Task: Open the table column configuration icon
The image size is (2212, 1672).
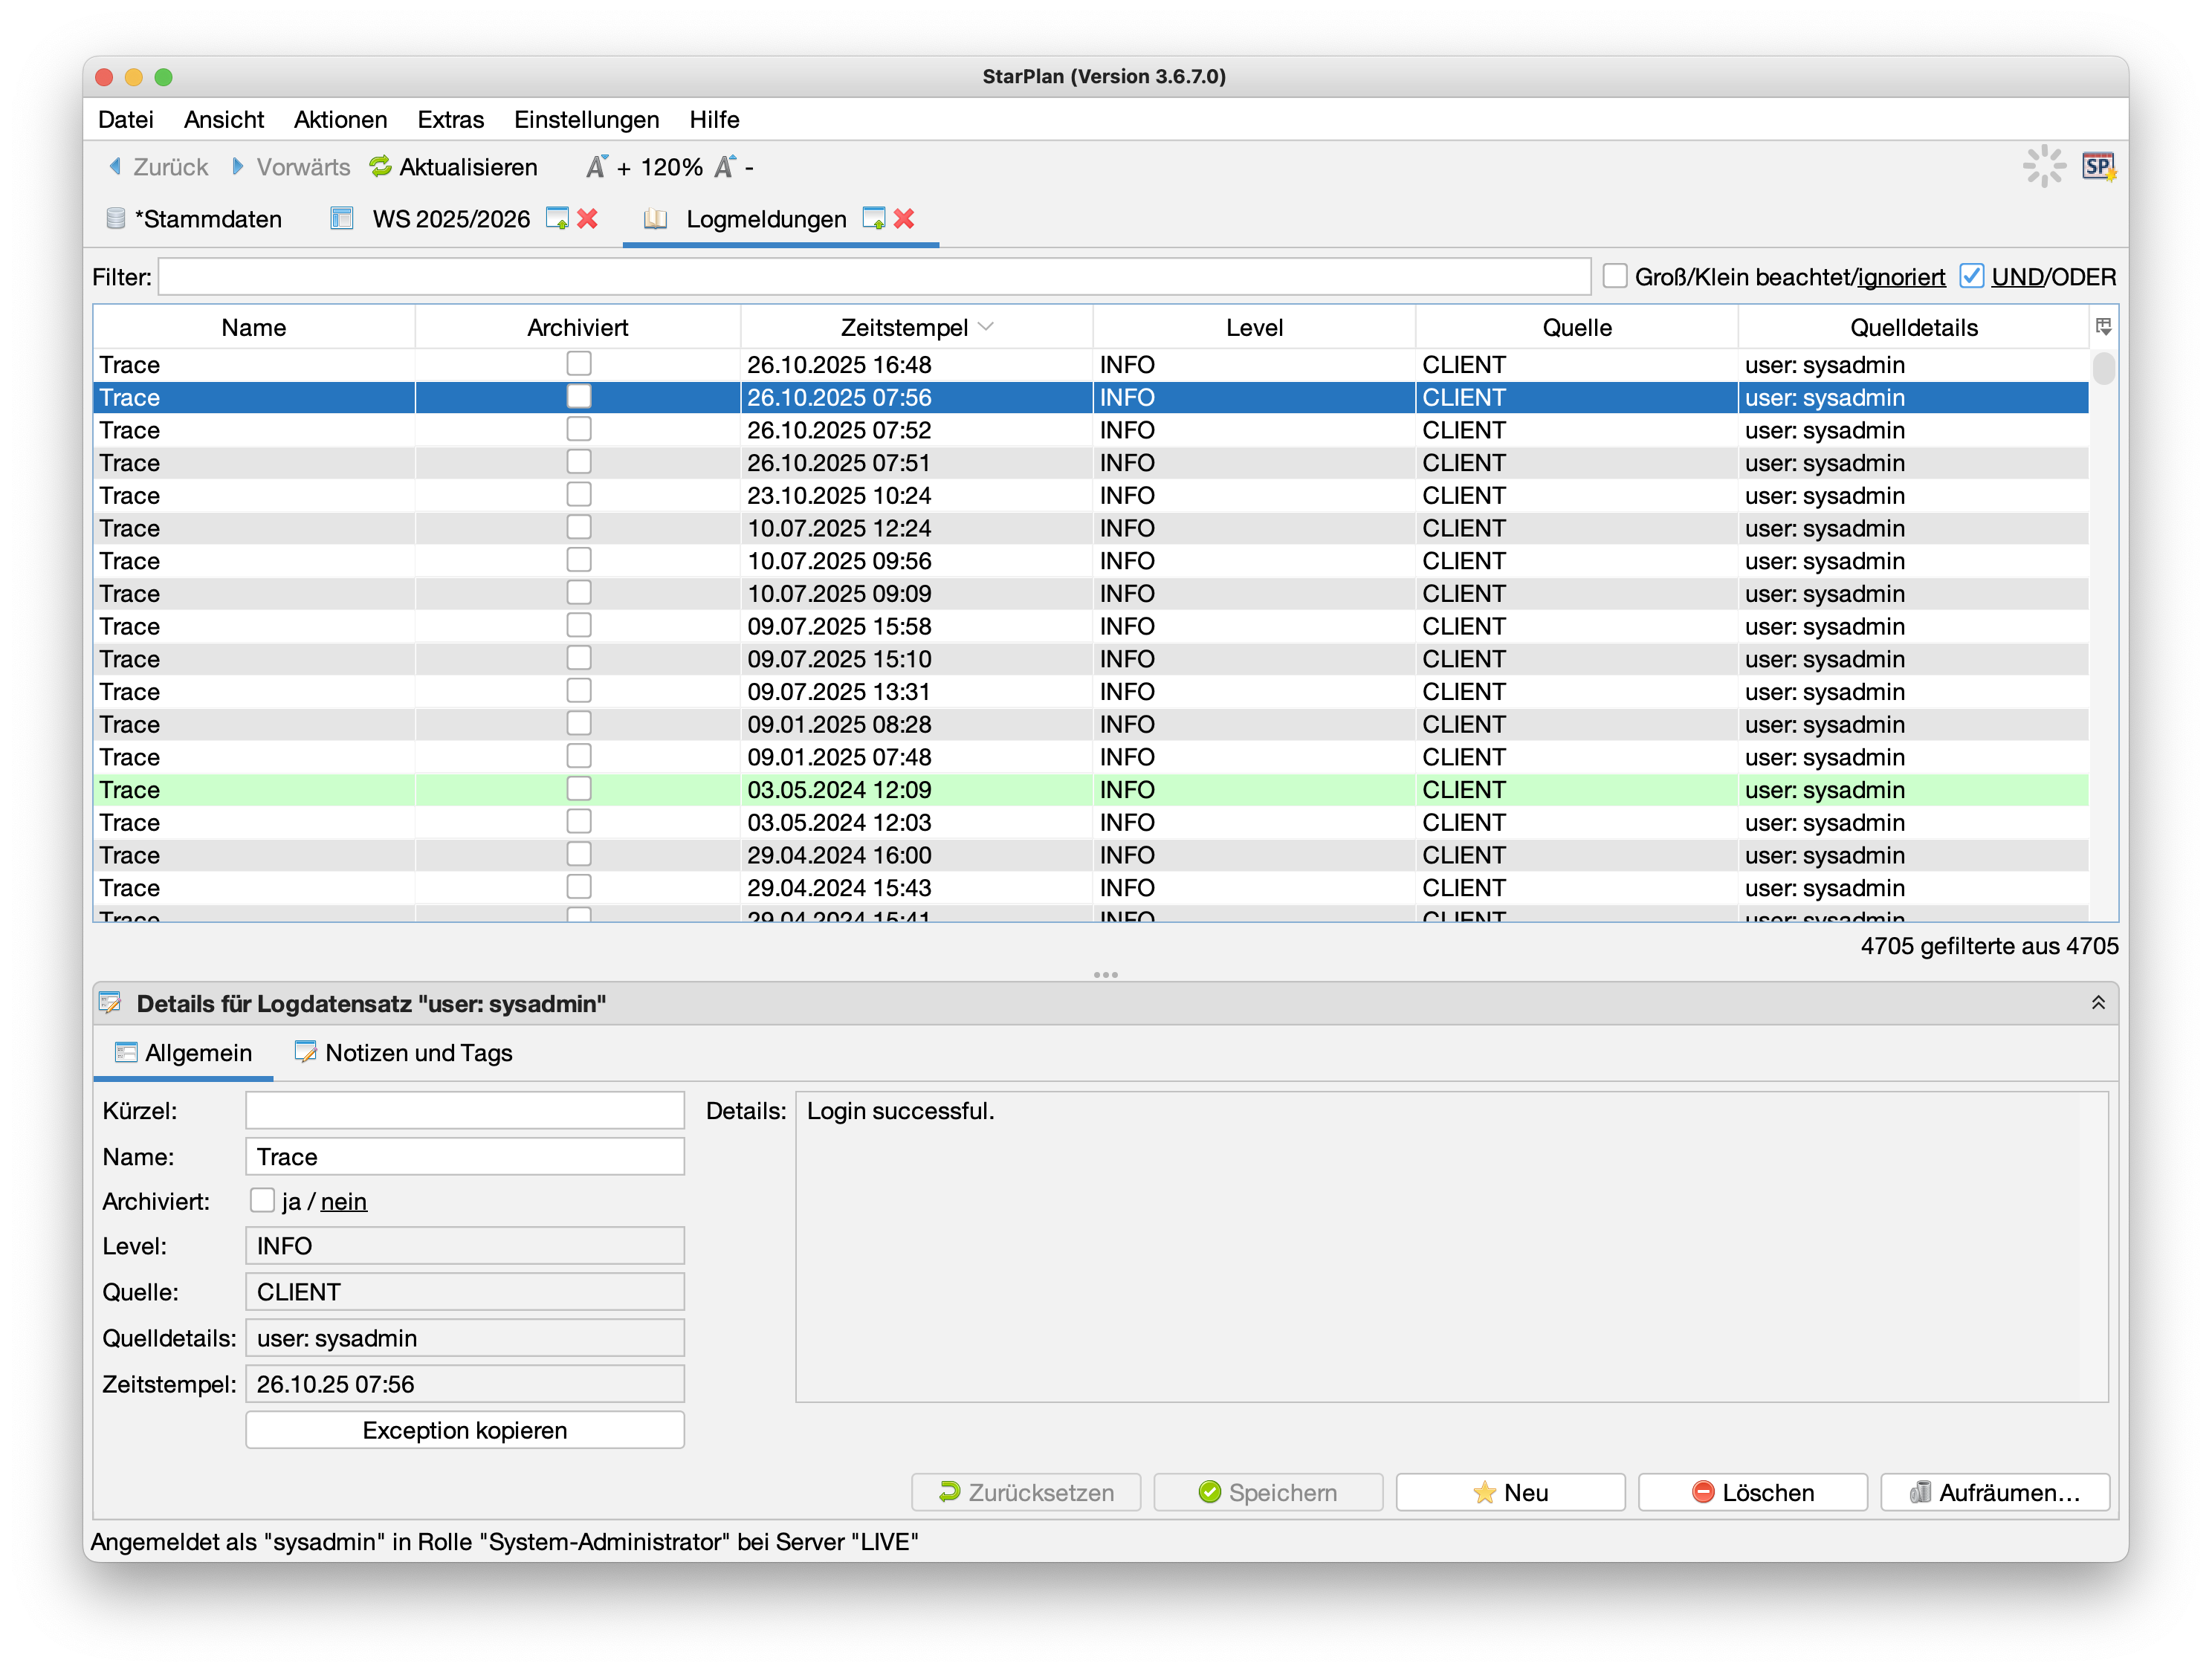Action: [2103, 327]
